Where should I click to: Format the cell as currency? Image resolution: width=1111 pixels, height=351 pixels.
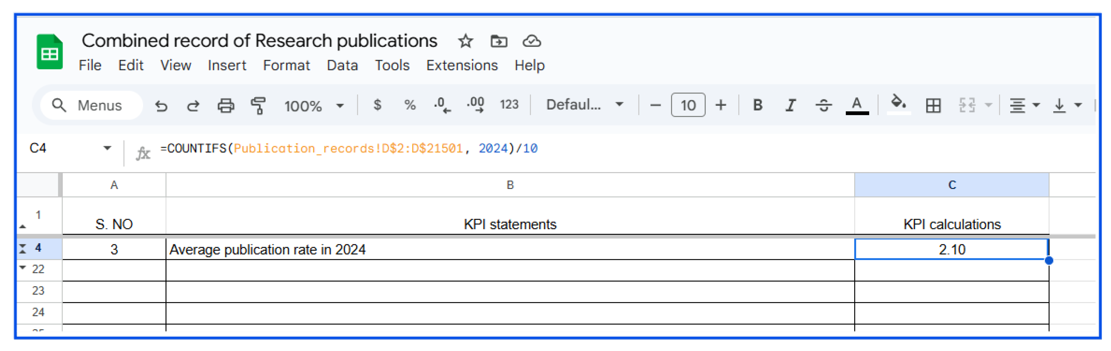[x=377, y=105]
